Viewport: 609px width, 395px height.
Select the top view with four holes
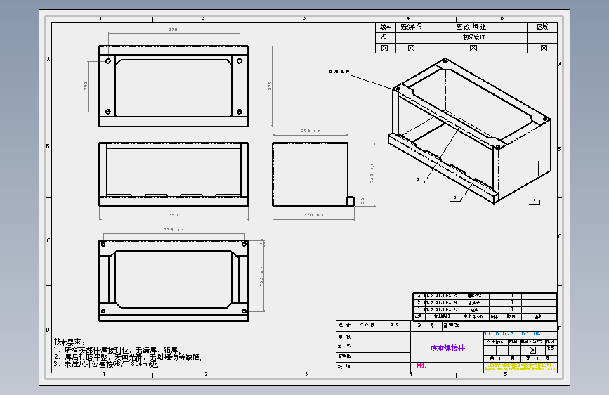point(173,86)
